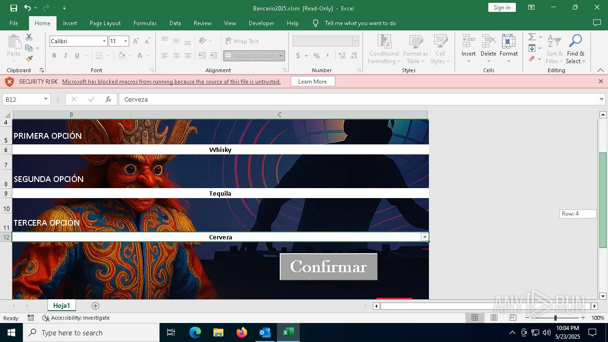
Task: Click the Save icon in title bar
Action: pyautogui.click(x=13, y=8)
